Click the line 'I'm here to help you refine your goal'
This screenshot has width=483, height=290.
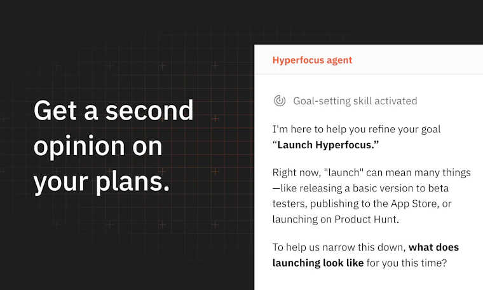(357, 129)
